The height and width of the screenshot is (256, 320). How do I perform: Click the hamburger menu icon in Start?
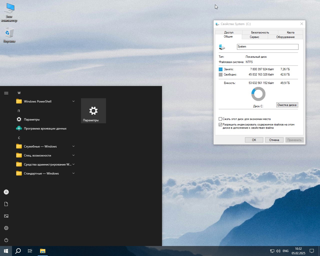click(6, 93)
